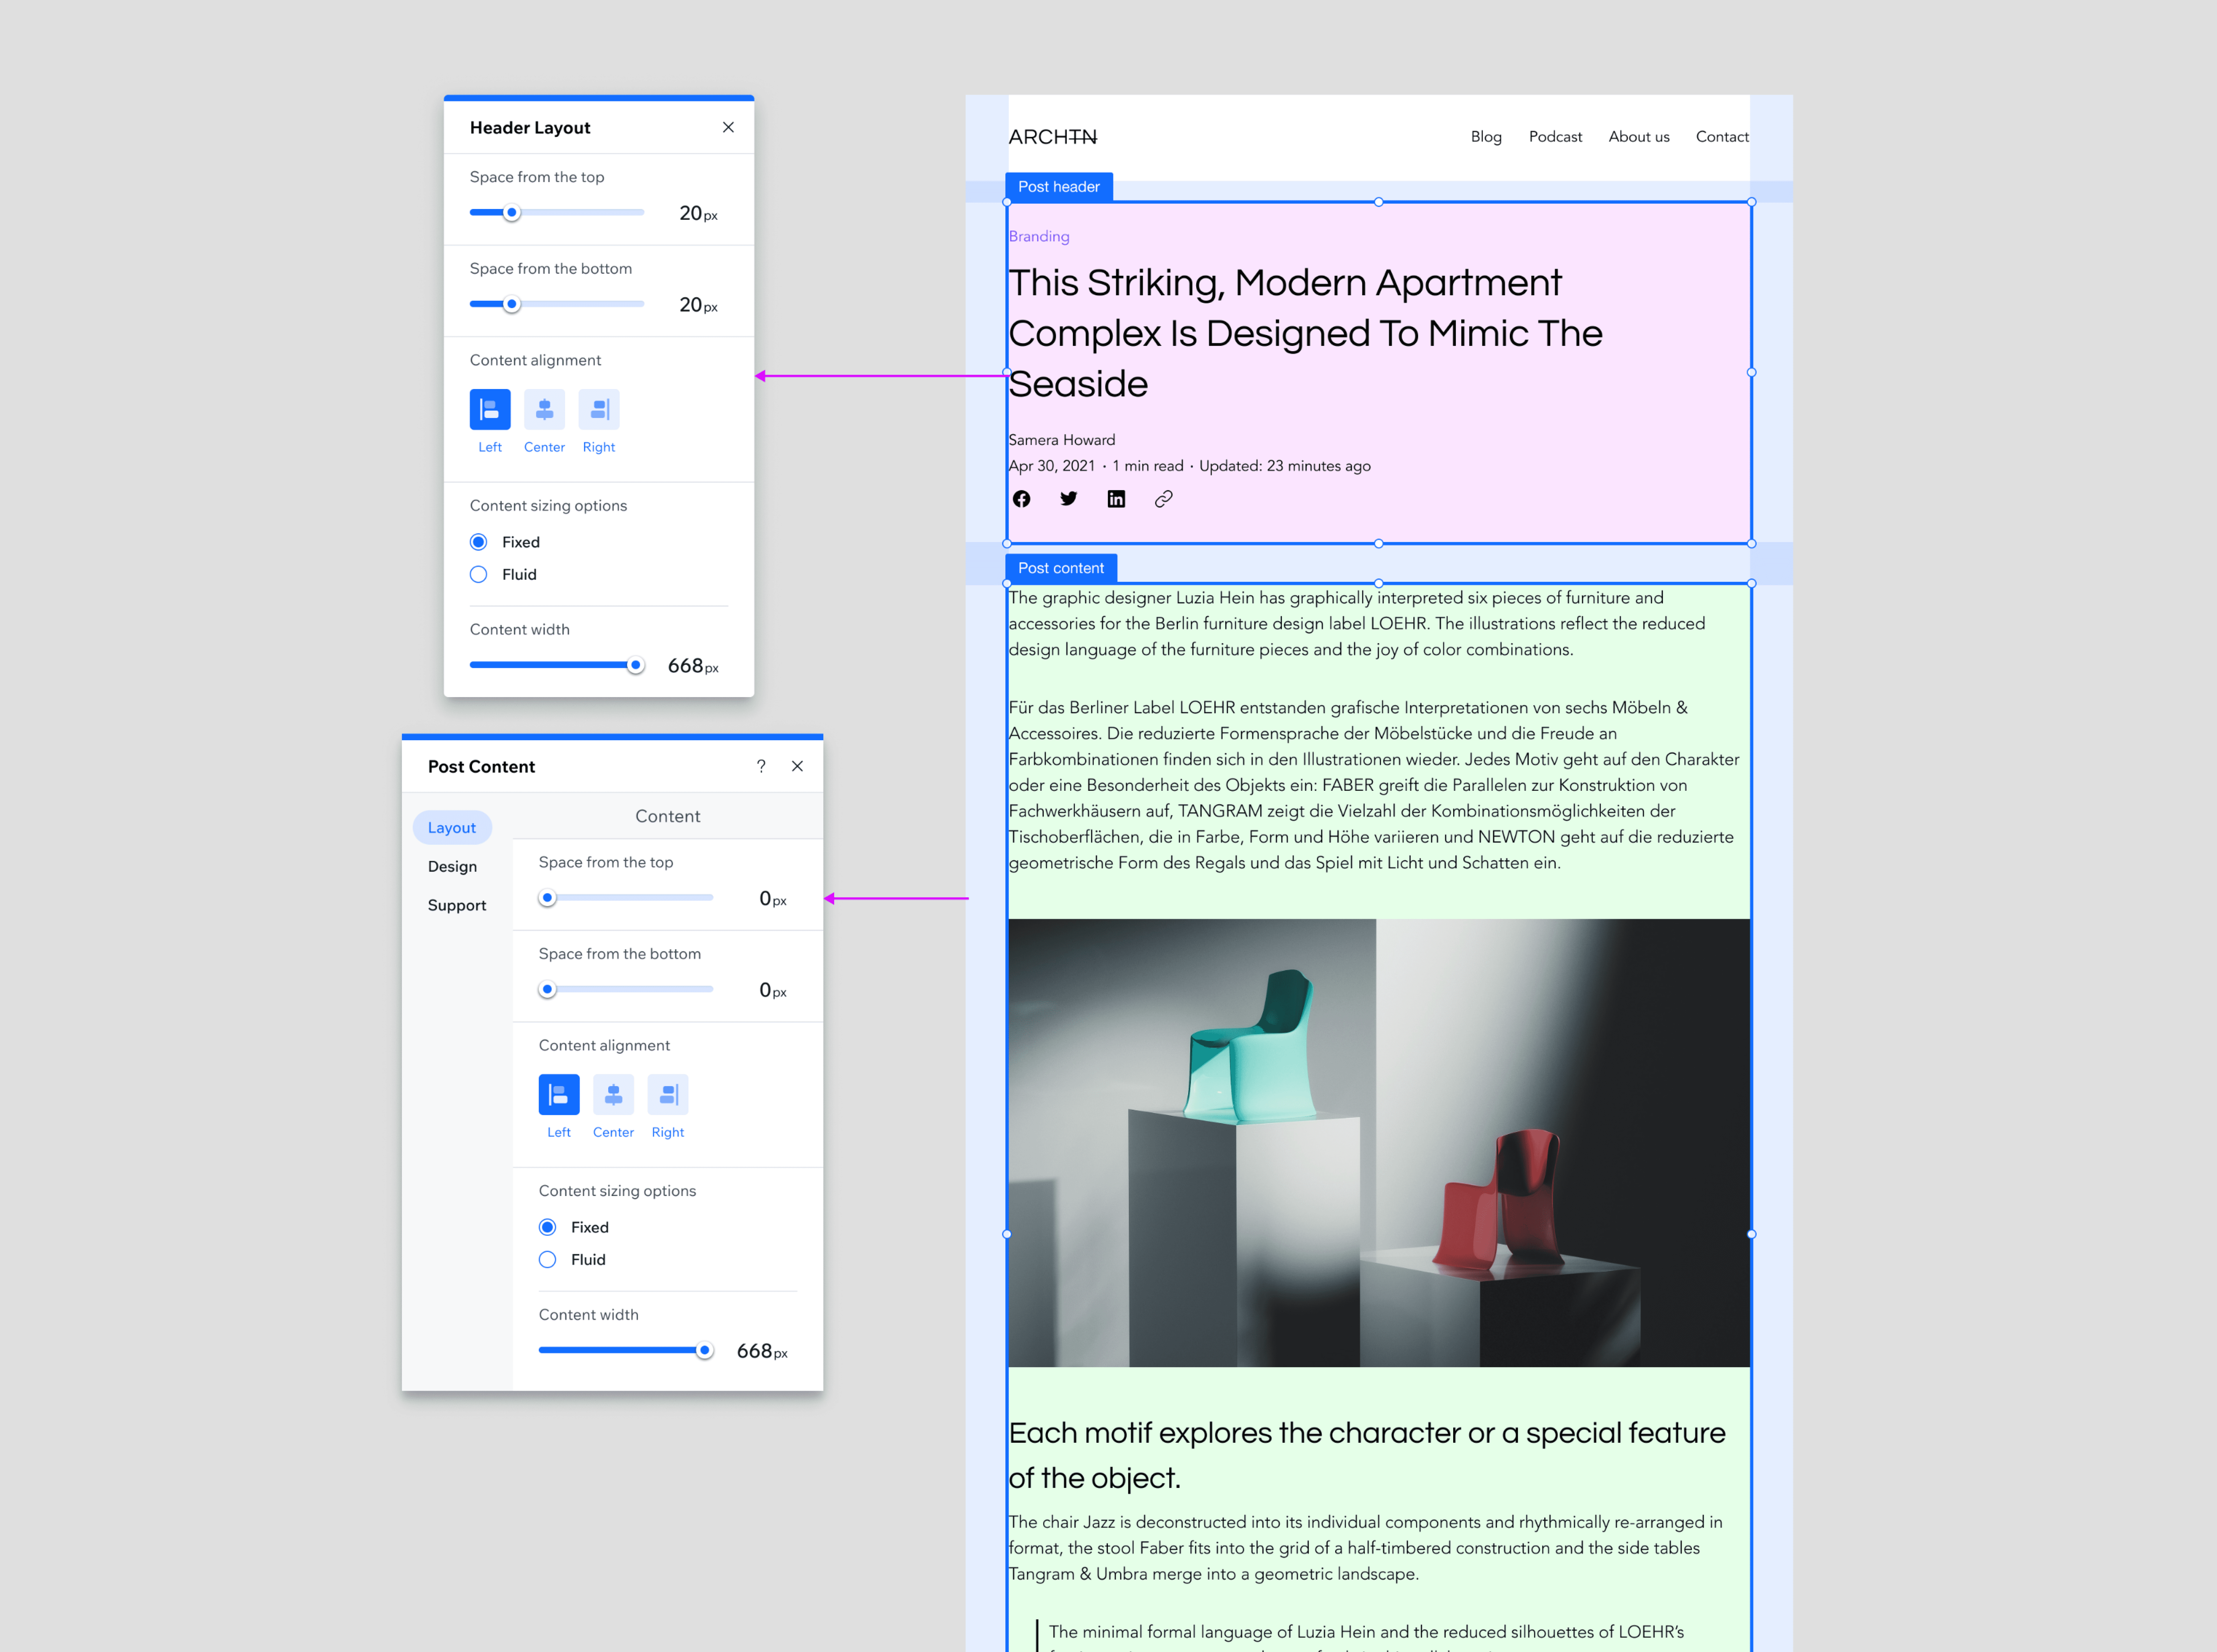Share post via Facebook icon
The width and height of the screenshot is (2217, 1652).
pyautogui.click(x=1021, y=499)
